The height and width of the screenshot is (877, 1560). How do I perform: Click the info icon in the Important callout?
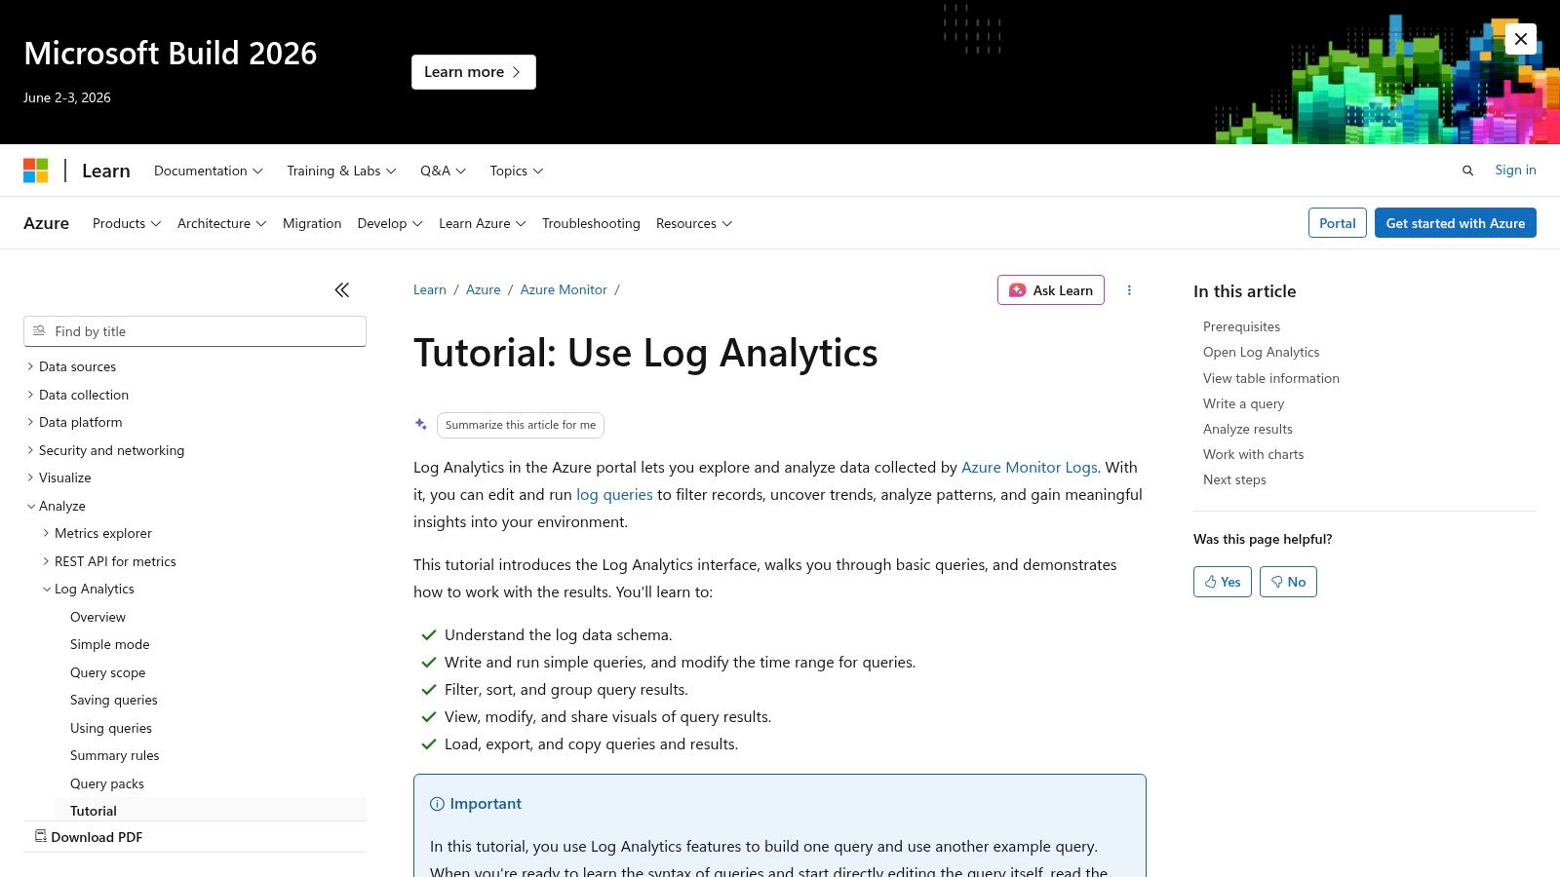point(436,803)
